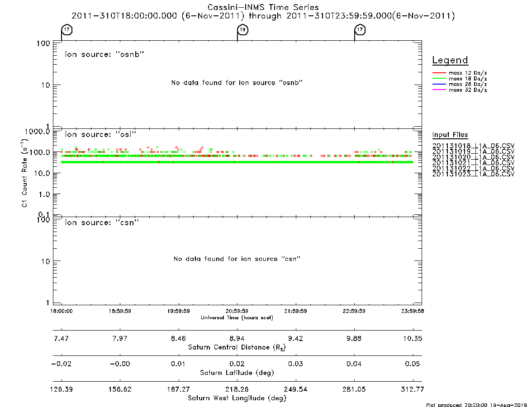Click the 'Plot produced 20:20:00 19-Aug-2019' footer
The width and height of the screenshot is (527, 407).
pos(476,405)
